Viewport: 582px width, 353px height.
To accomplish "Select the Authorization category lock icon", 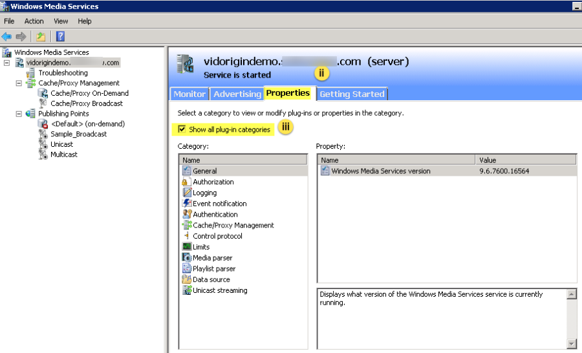I will click(x=187, y=182).
